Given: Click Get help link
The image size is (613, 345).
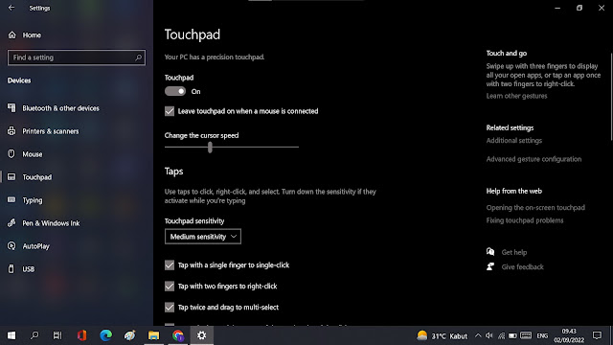Looking at the screenshot, I should pos(514,252).
